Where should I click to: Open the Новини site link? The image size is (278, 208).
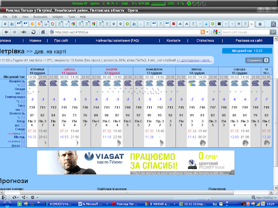point(35,40)
